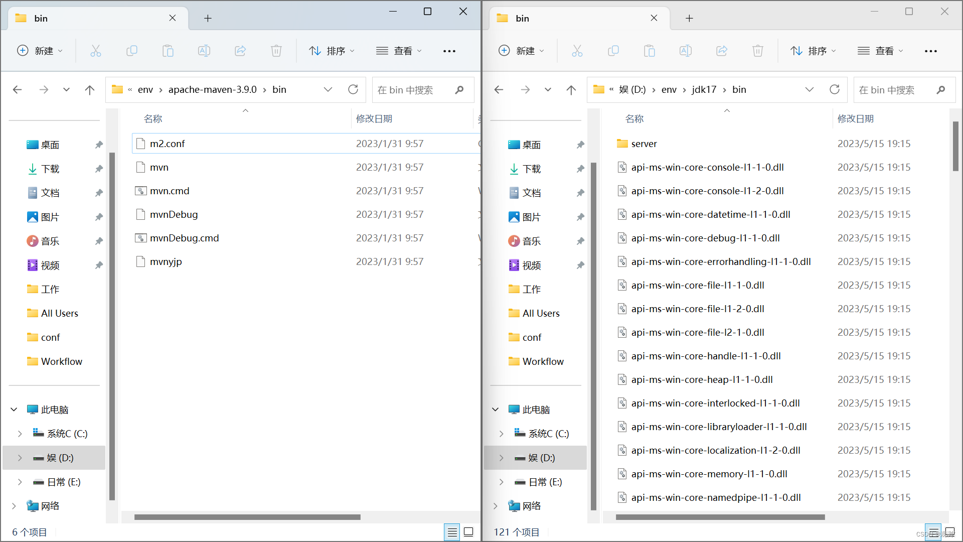
Task: Open 查看 view menu in right window
Action: click(880, 51)
